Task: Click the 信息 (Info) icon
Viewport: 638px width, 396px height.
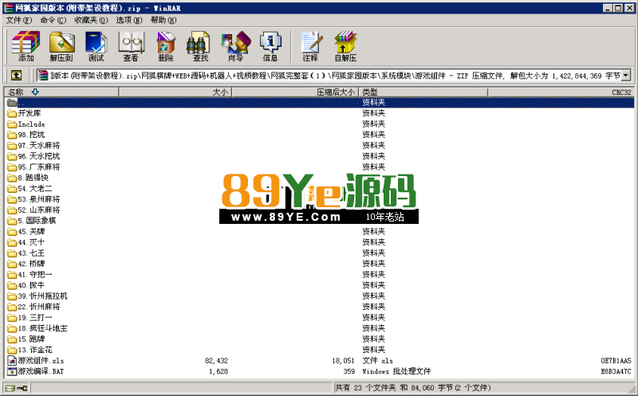Action: pyautogui.click(x=270, y=46)
